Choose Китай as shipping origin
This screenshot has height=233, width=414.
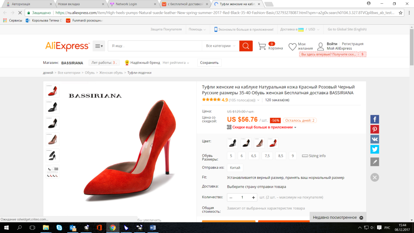coord(235,167)
